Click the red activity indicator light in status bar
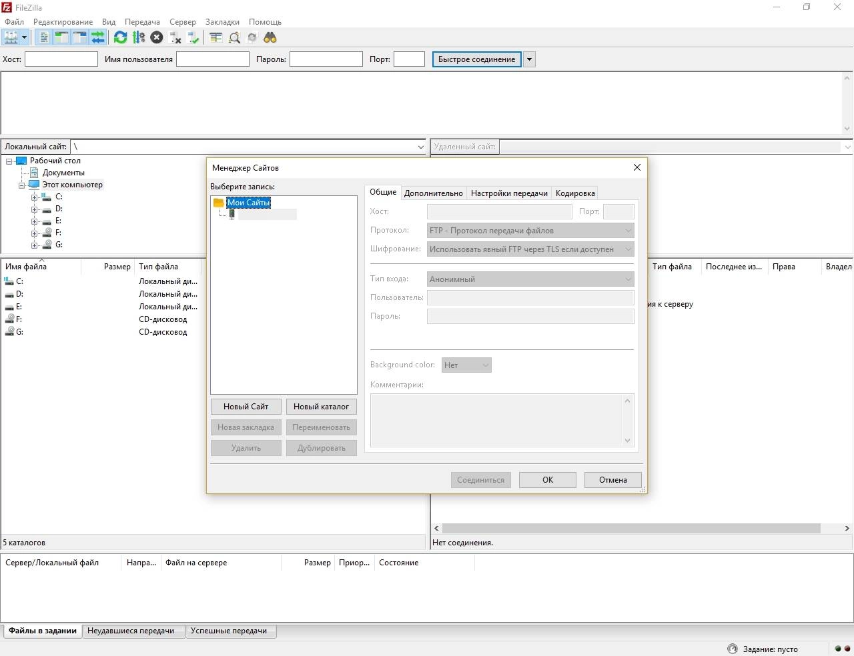The height and width of the screenshot is (656, 854). (x=847, y=649)
